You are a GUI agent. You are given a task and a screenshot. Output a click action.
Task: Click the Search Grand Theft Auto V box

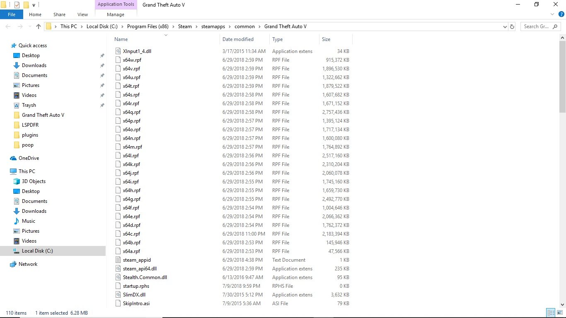(x=540, y=26)
